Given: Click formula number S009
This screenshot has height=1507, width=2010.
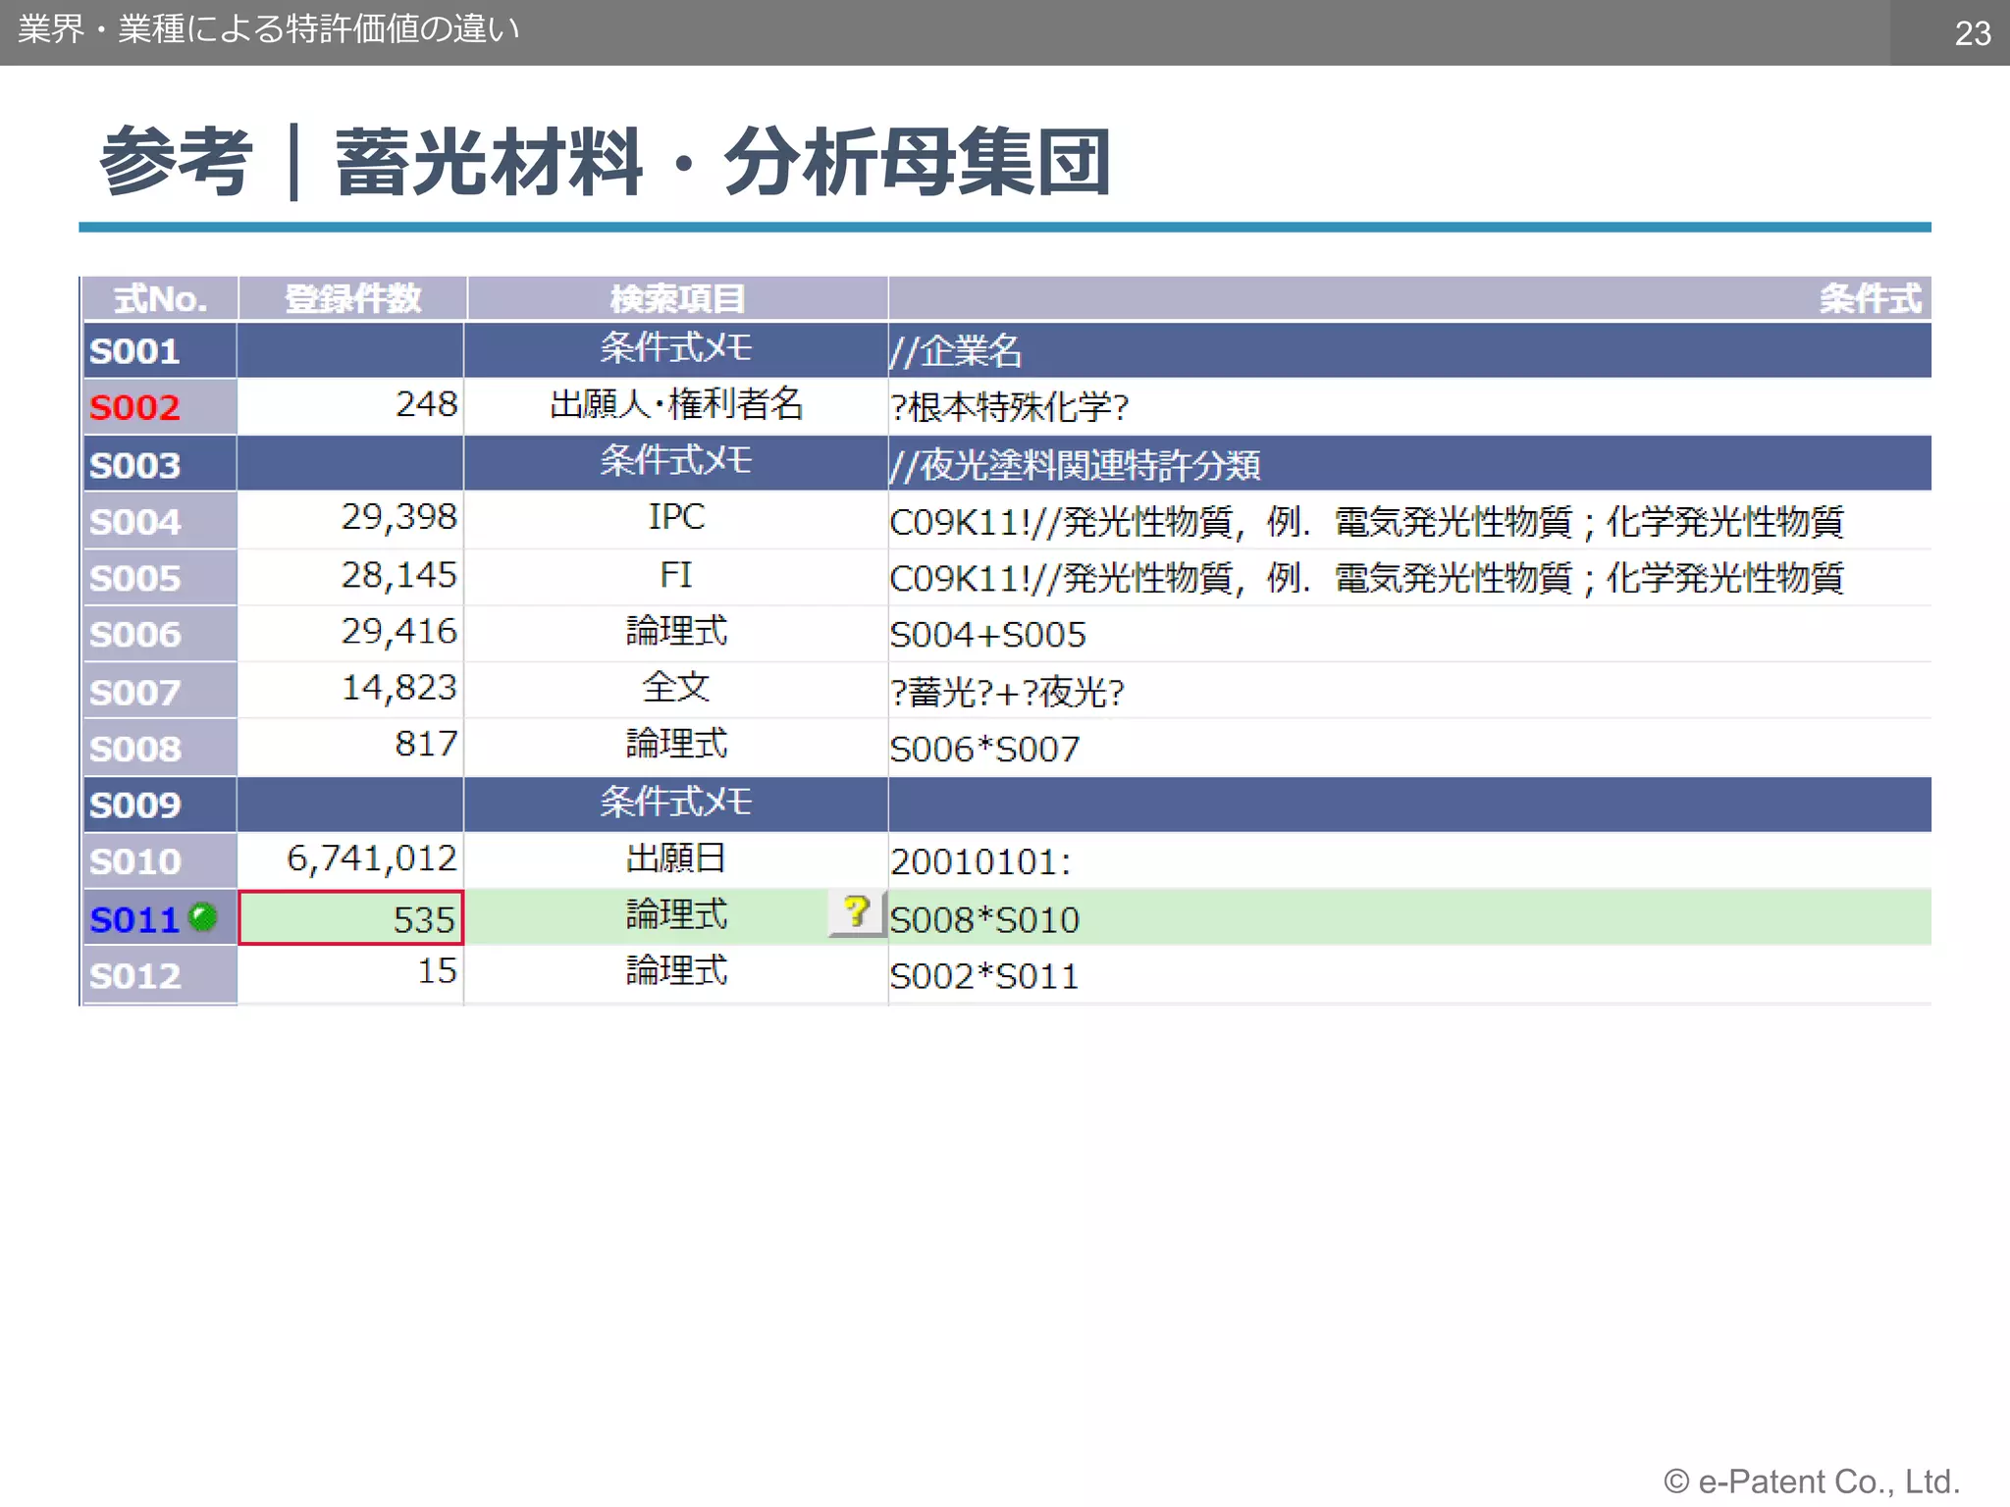Looking at the screenshot, I should click(x=134, y=805).
